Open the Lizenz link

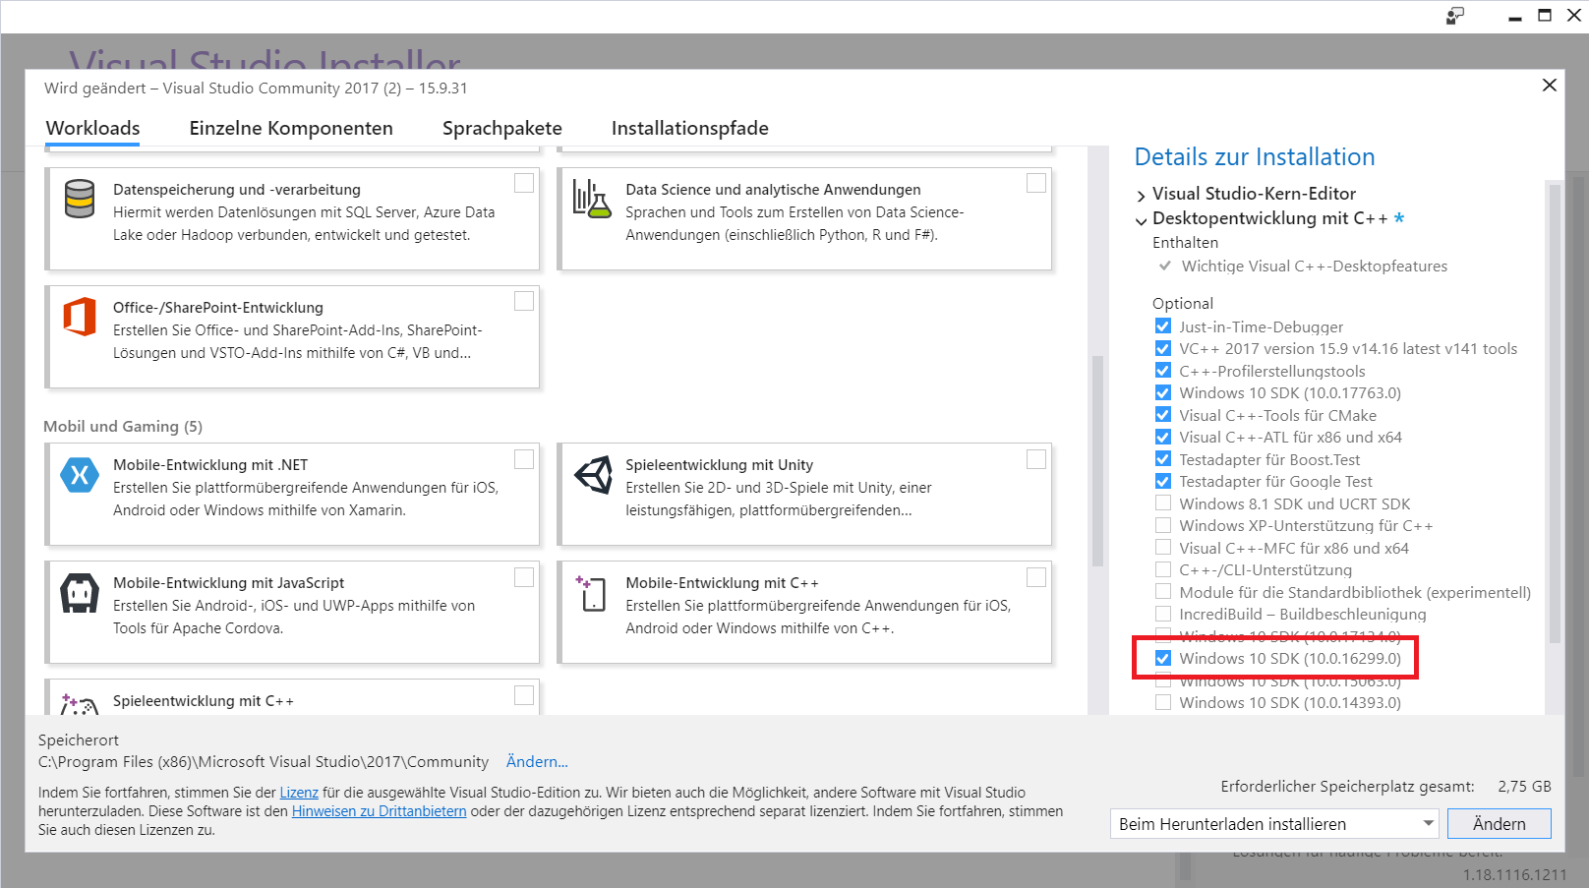299,793
